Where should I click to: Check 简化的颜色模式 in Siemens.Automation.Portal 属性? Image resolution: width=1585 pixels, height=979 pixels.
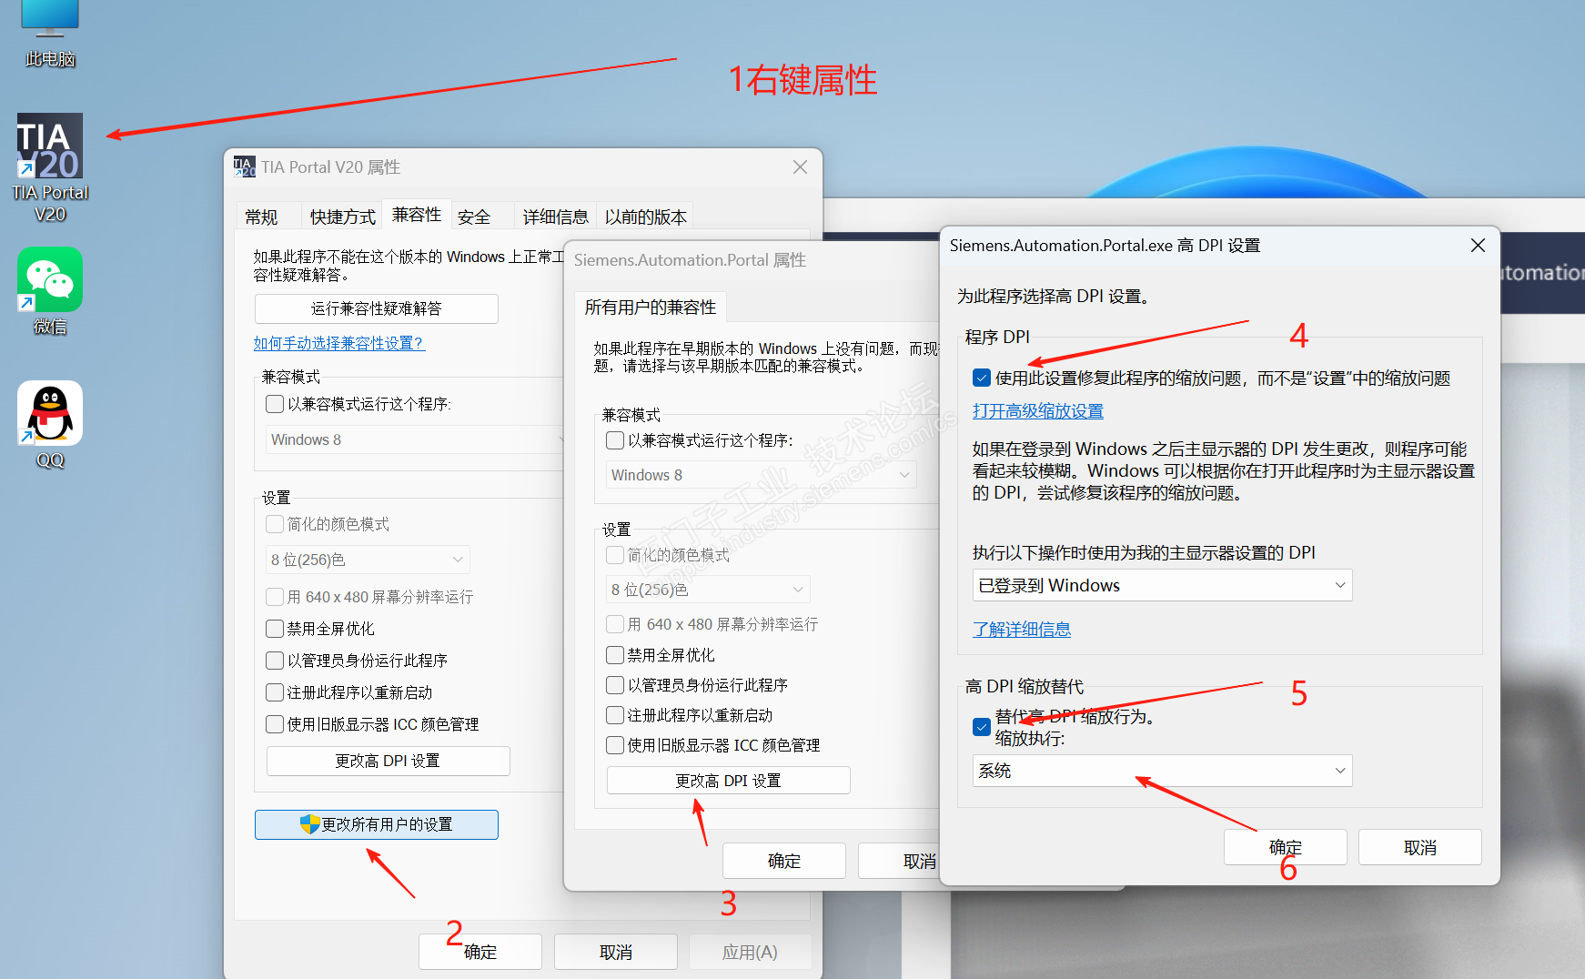pos(615,555)
